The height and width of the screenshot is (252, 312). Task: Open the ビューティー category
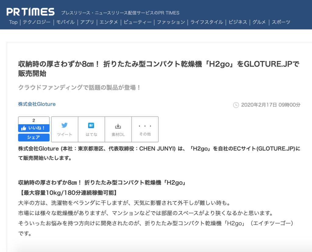click(x=137, y=22)
